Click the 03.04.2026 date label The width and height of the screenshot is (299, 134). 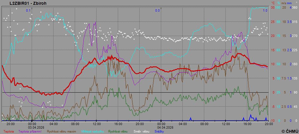coord(36,127)
